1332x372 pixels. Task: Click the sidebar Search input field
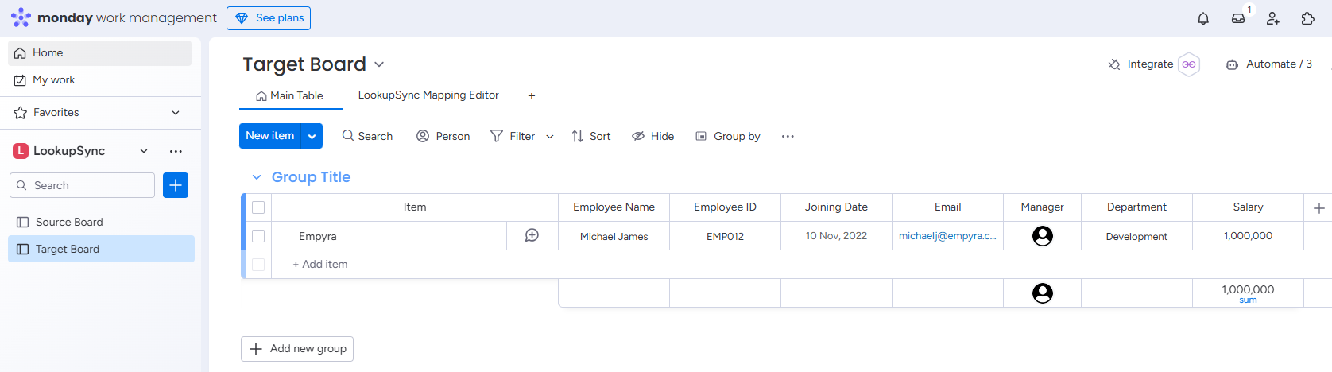point(82,185)
